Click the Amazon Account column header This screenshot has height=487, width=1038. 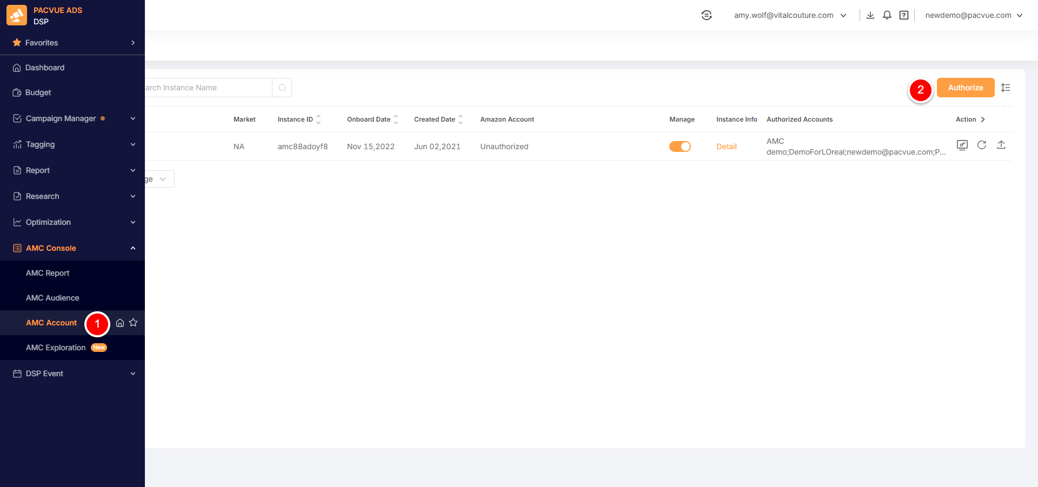[x=507, y=119]
